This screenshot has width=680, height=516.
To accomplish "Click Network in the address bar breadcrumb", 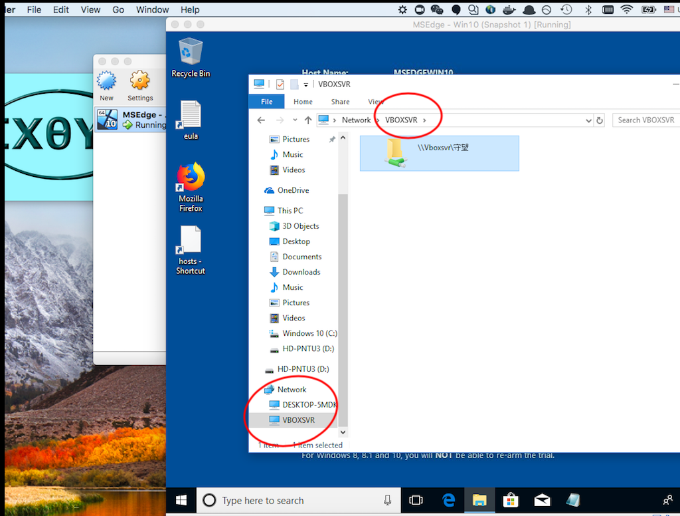I will (356, 120).
